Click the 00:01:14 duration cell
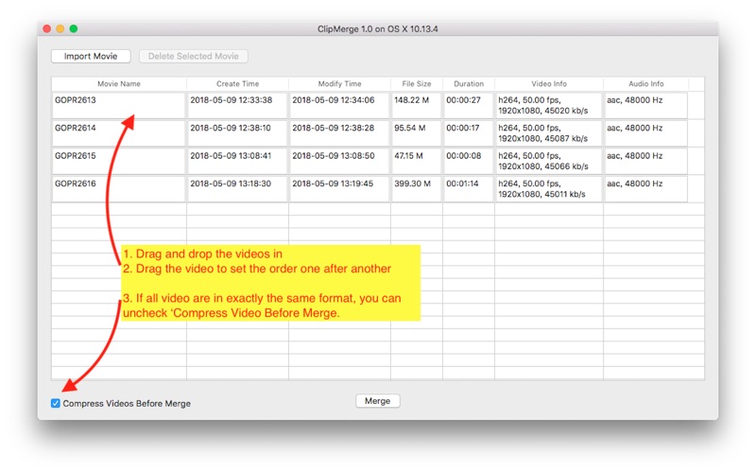 coord(469,188)
